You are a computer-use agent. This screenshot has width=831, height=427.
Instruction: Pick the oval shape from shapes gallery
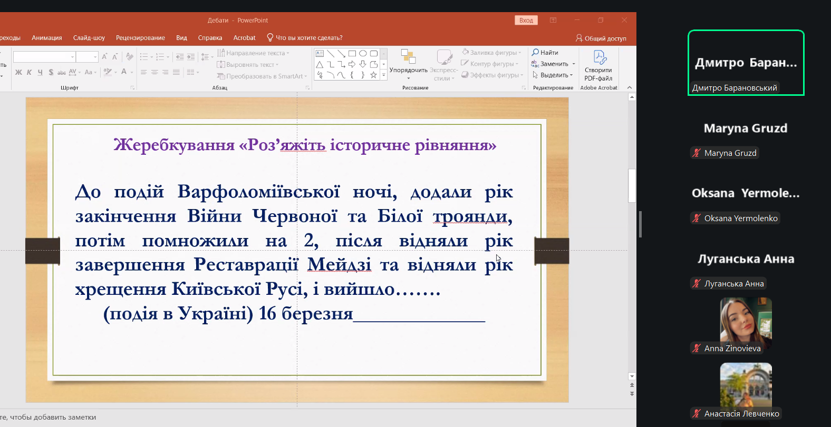pos(363,53)
